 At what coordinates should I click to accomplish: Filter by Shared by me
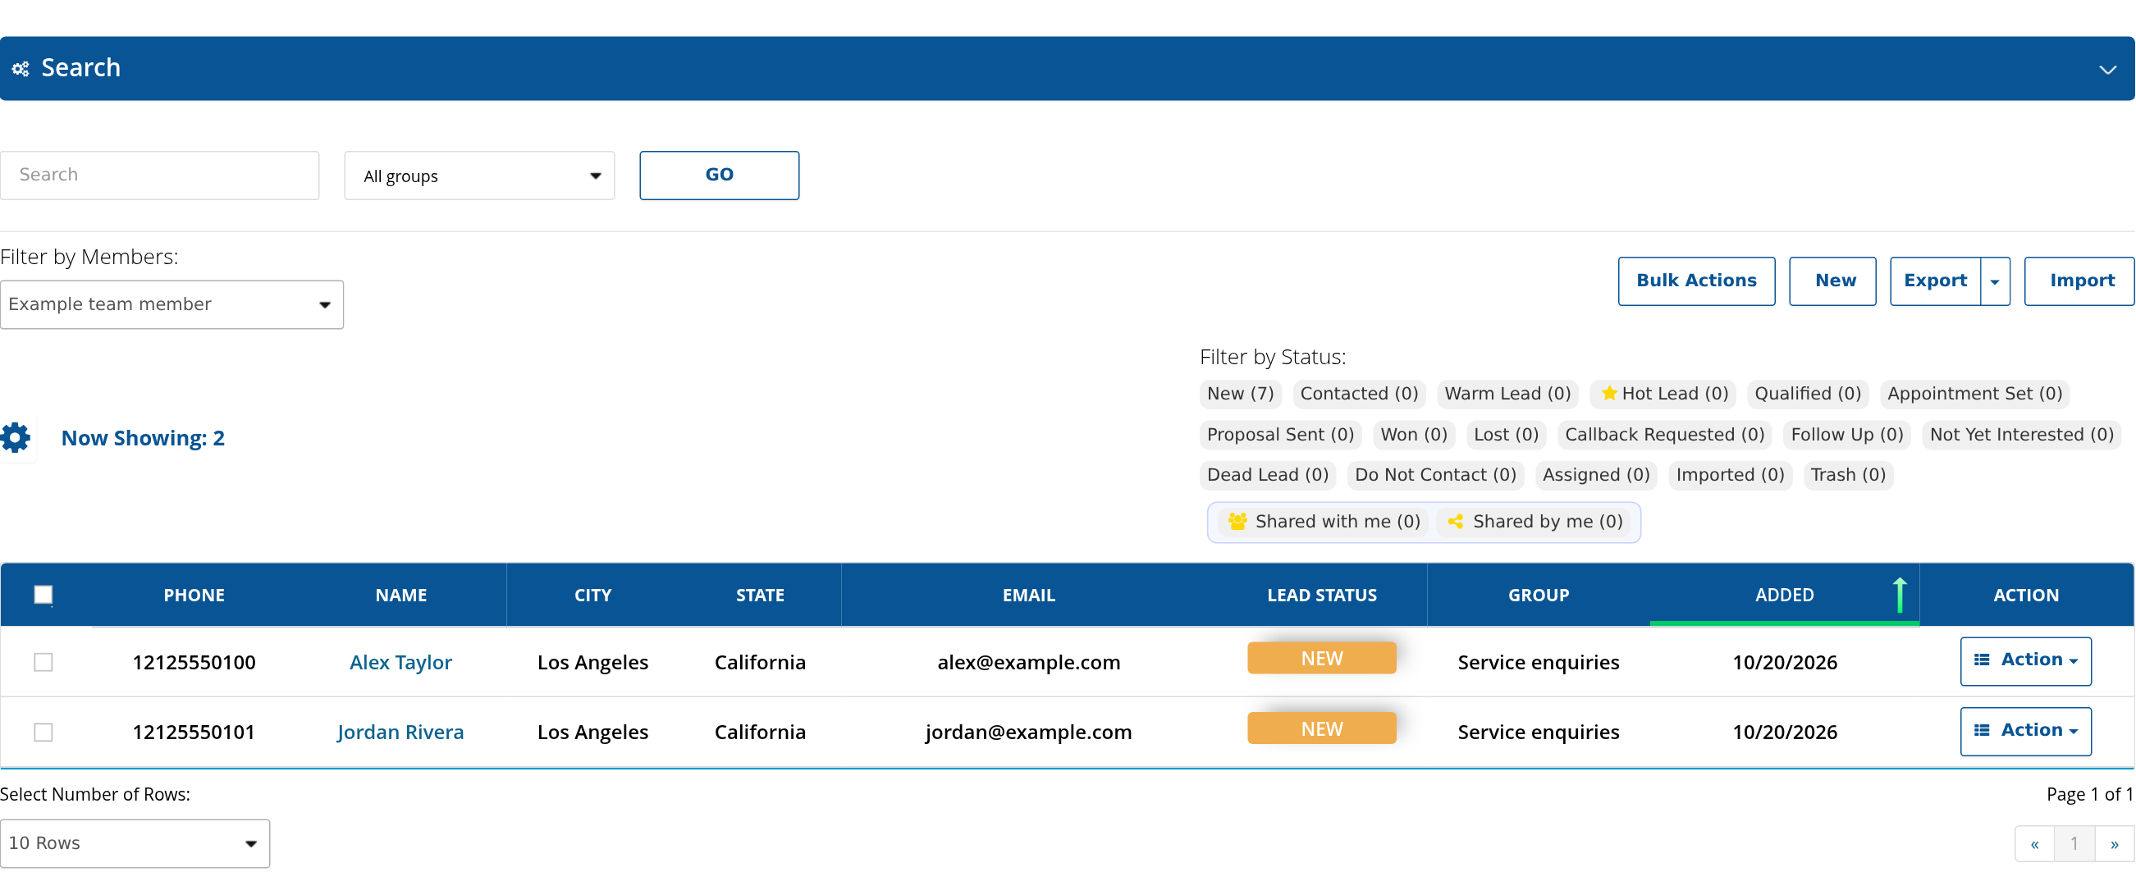coord(1535,522)
